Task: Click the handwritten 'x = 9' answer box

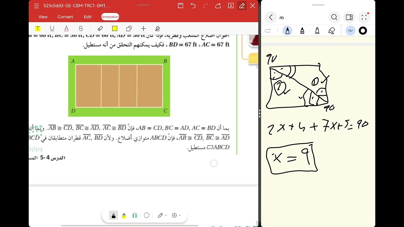Action: (x=291, y=158)
